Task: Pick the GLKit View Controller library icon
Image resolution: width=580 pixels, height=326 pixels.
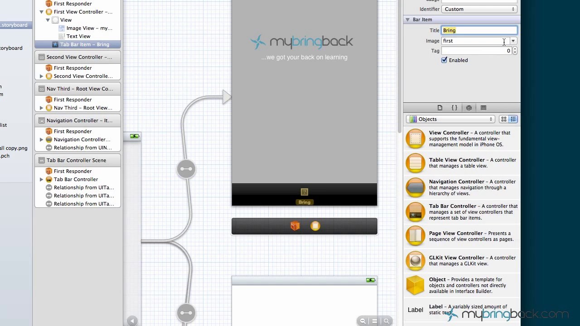Action: (x=416, y=261)
